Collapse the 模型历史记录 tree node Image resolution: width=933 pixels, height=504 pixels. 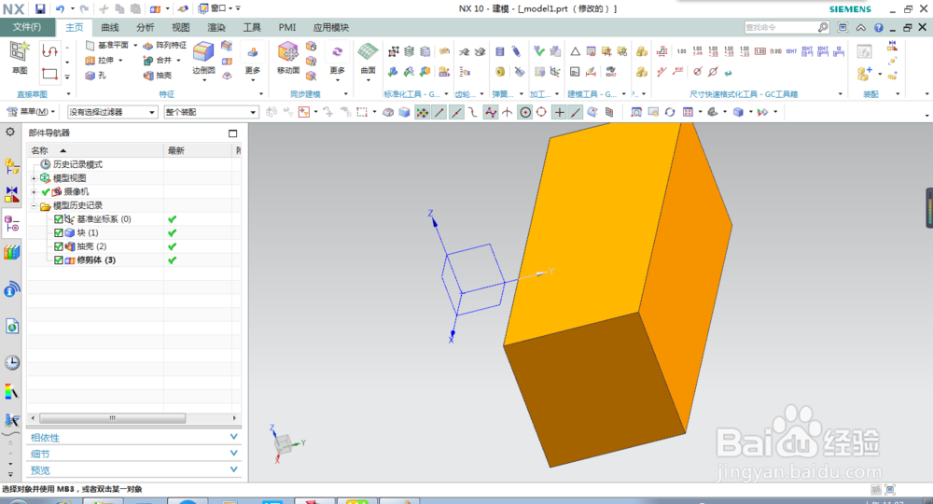coord(34,205)
